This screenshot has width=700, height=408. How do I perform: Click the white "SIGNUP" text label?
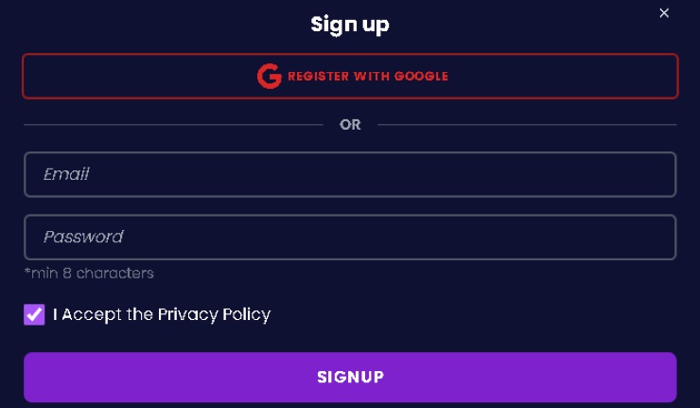(350, 377)
